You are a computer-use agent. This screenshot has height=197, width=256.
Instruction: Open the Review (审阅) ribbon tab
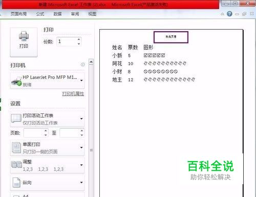(x=75, y=14)
